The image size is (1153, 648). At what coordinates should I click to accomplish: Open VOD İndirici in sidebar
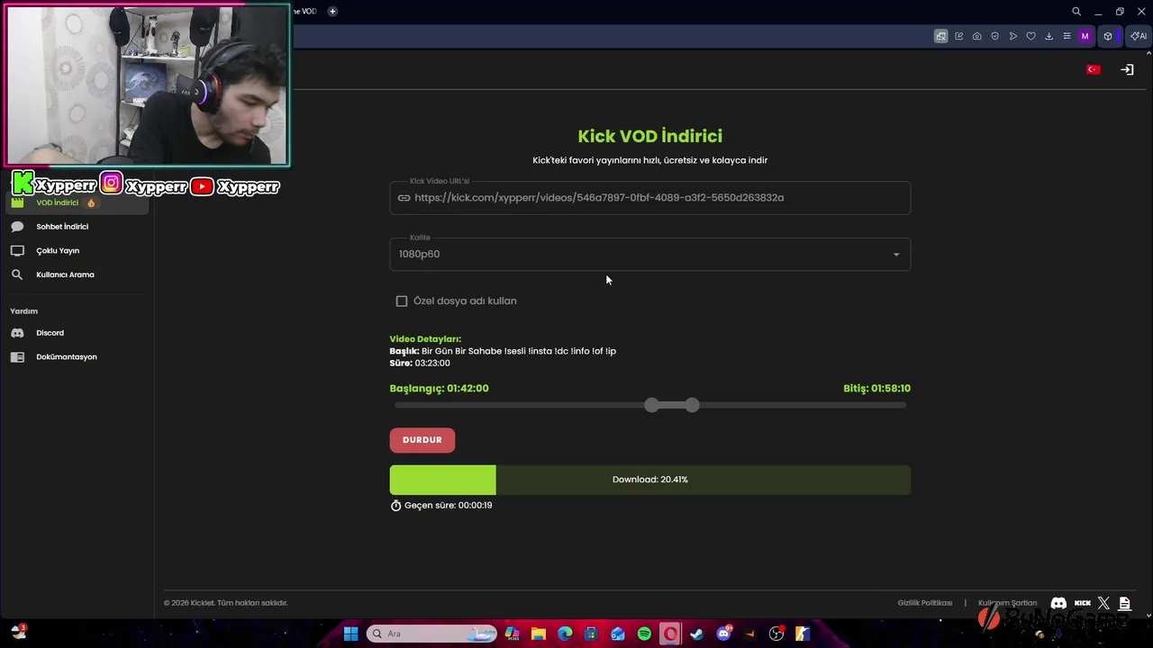click(x=77, y=202)
